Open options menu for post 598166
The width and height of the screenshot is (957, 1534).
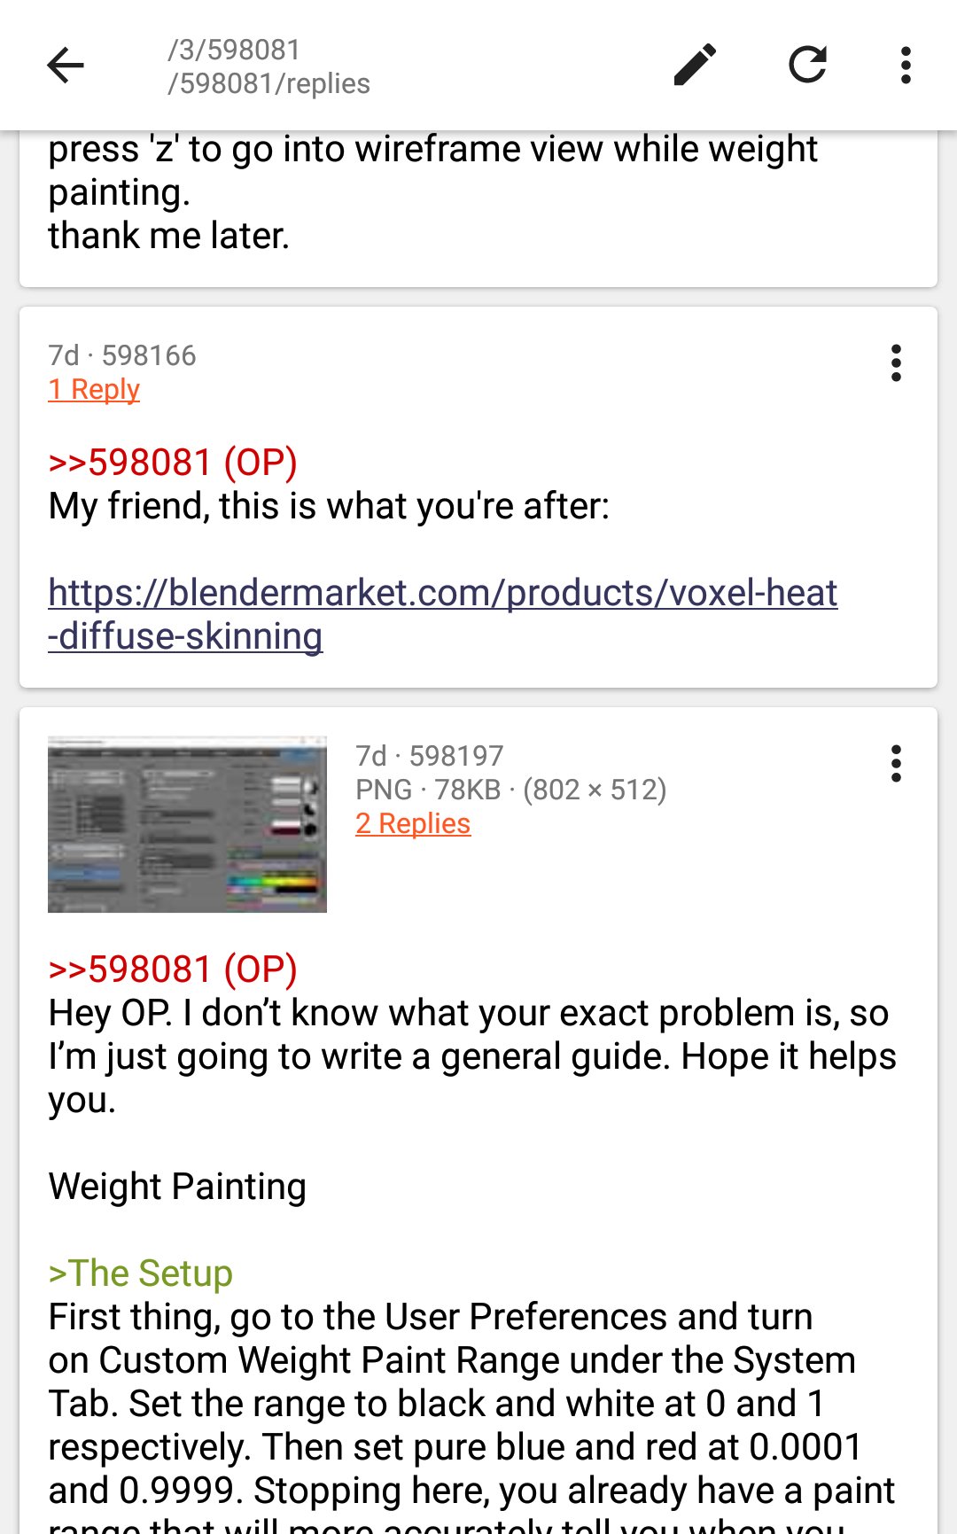[896, 363]
